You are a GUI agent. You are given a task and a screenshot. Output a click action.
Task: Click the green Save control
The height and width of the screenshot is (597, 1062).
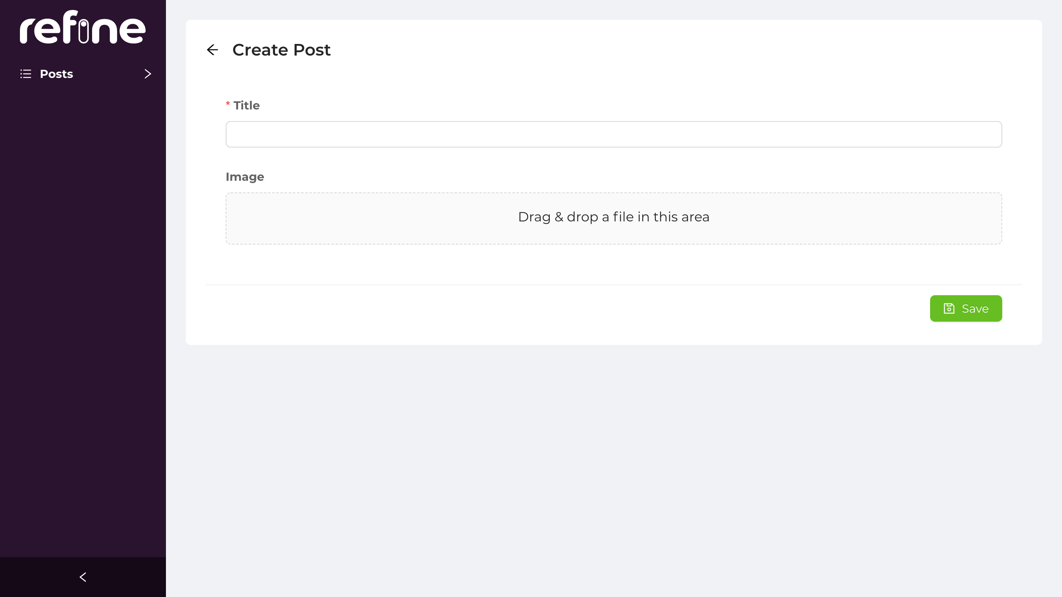tap(966, 308)
